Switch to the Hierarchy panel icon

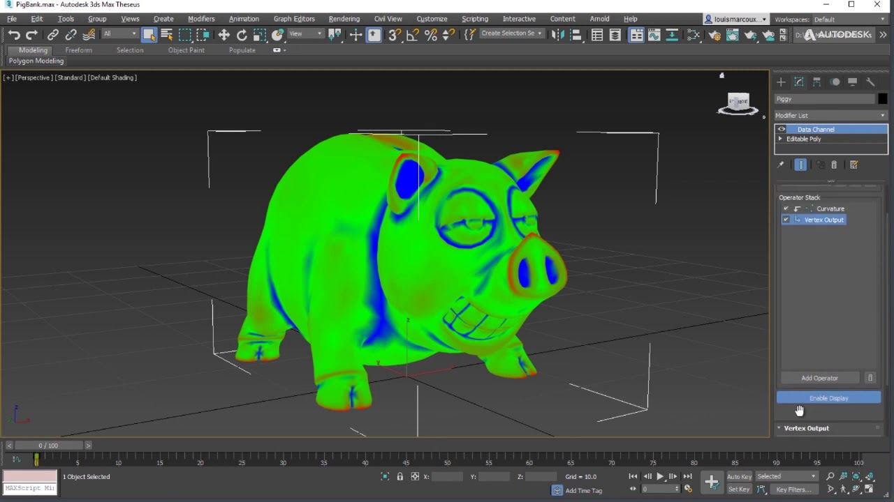click(816, 82)
